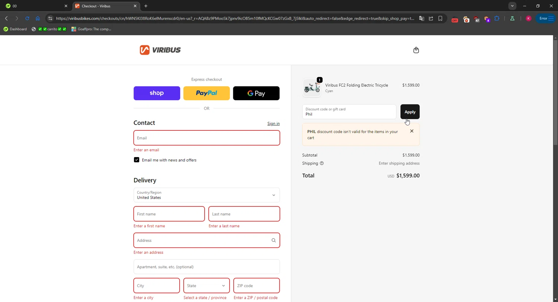Pay with Shop express checkout
This screenshot has width=558, height=302.
coord(157,93)
